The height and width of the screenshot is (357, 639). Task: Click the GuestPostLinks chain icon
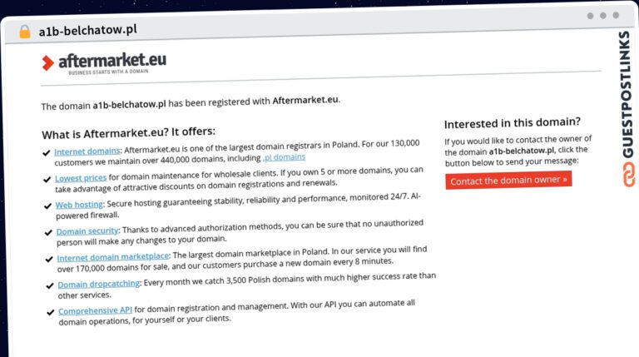point(629,175)
